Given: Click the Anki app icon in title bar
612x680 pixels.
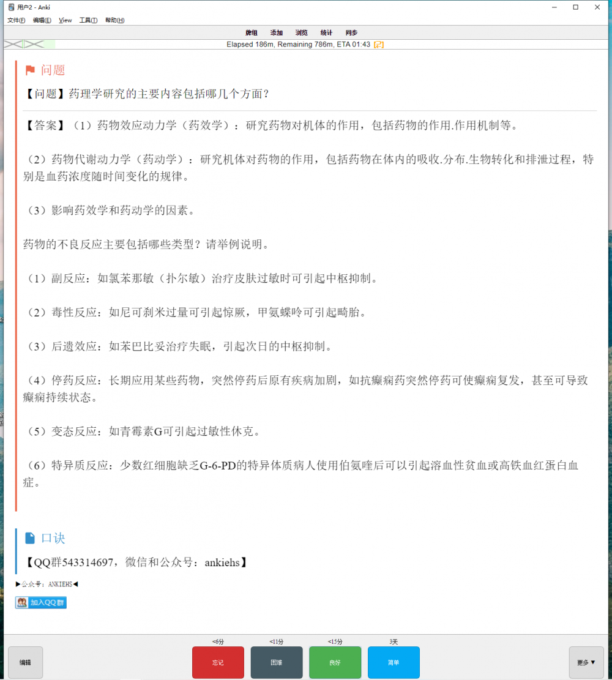Looking at the screenshot, I should point(11,7).
